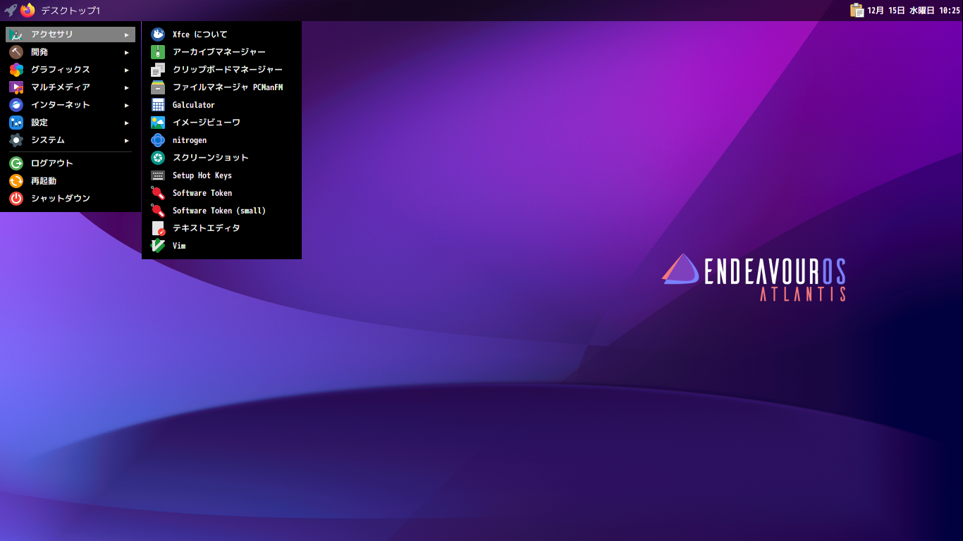Open the マルチメディア menu category
Screen dimensions: 963x541
pyautogui.click(x=70, y=87)
